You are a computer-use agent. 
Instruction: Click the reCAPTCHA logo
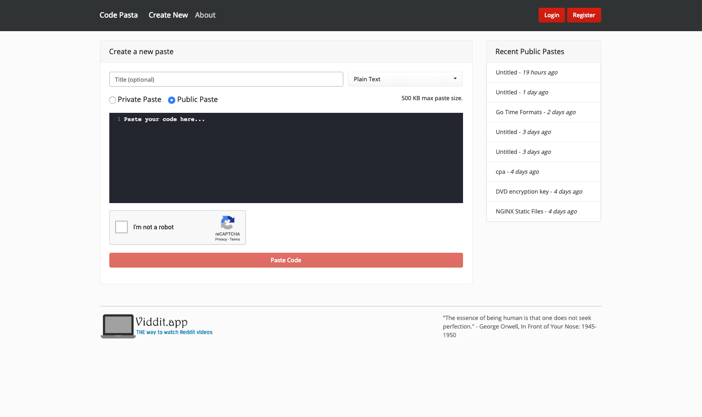tap(227, 222)
